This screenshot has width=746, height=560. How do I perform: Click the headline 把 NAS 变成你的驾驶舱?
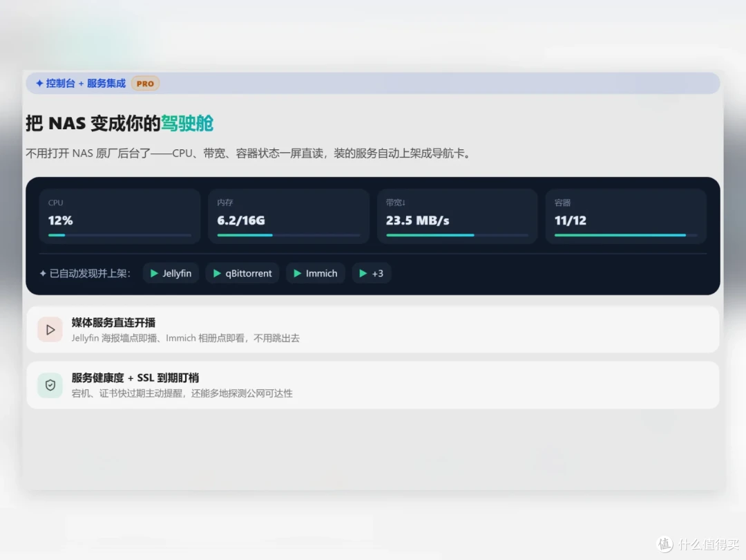point(119,123)
